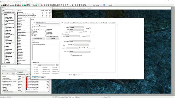Image resolution: width=175 pixels, height=98 pixels.
Task: Click the speech bubble dialogue toolbar icon
Action: point(39,5)
